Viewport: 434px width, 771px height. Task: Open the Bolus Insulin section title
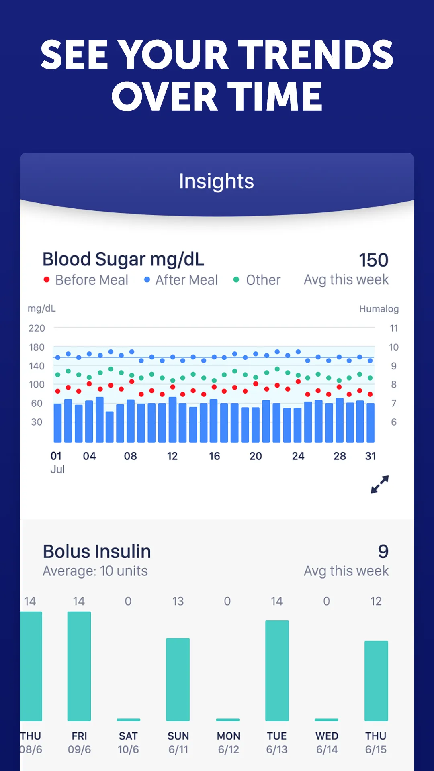coord(97,551)
